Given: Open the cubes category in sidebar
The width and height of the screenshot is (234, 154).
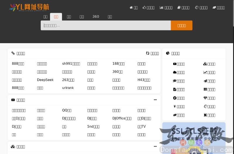Looking at the screenshot, I should click(209, 64).
